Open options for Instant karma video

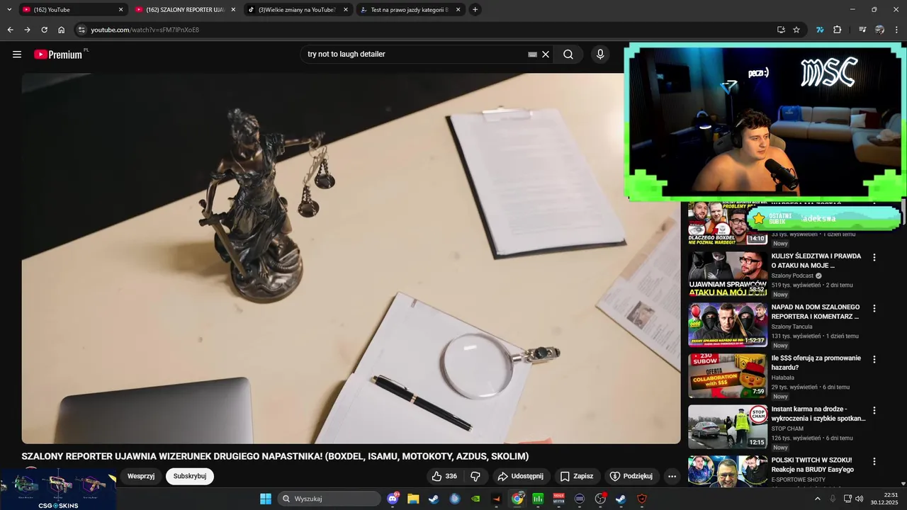[874, 411]
